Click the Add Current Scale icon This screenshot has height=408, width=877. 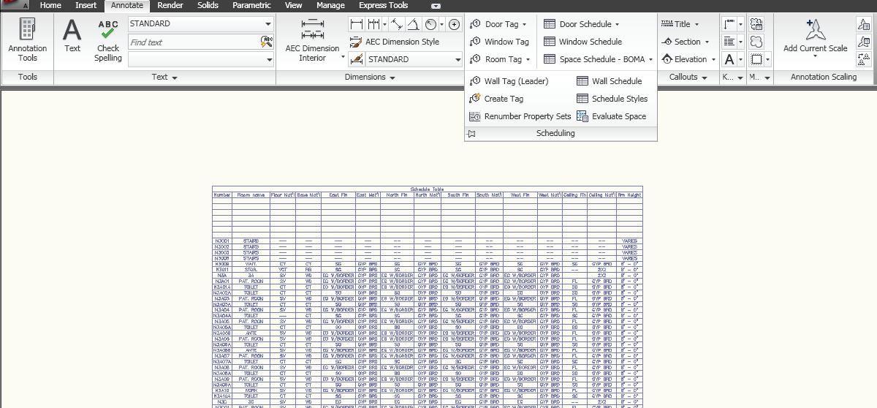(x=815, y=31)
